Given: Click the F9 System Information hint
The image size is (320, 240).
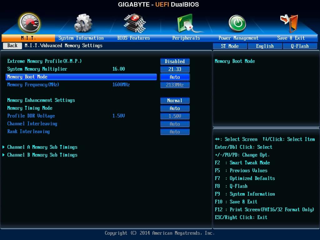Looking at the screenshot, I should (x=245, y=194).
